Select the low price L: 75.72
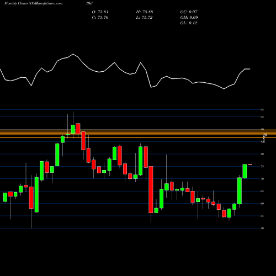276x276 pixels. coord(144,18)
